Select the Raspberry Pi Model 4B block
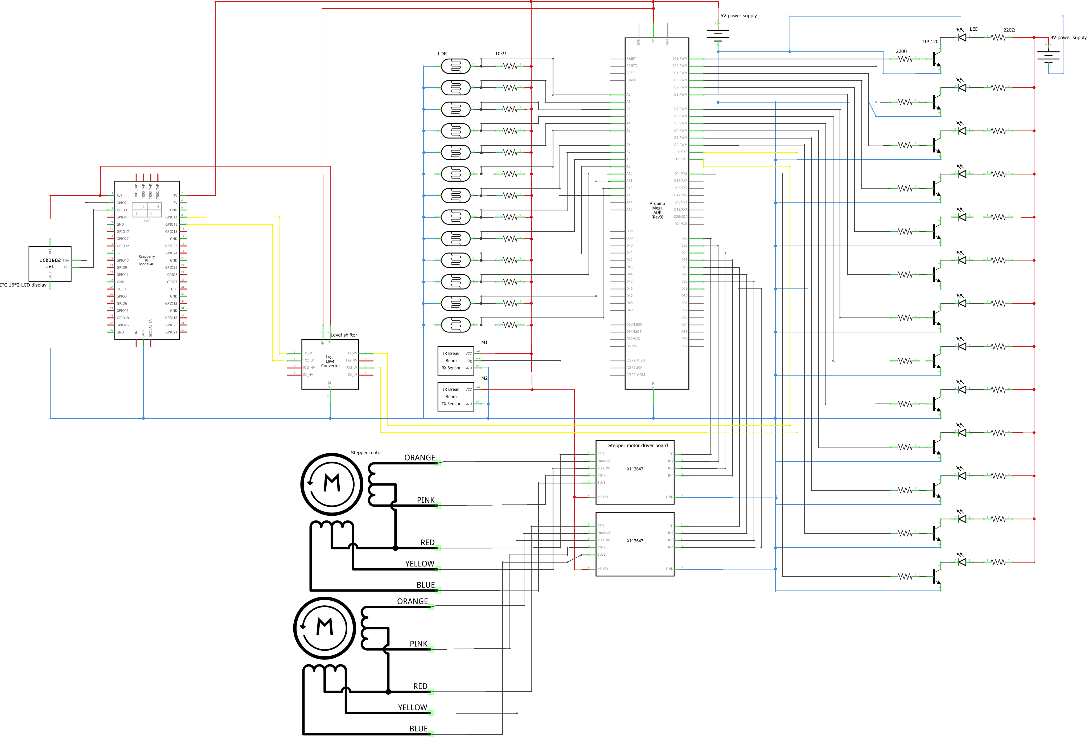 [147, 260]
